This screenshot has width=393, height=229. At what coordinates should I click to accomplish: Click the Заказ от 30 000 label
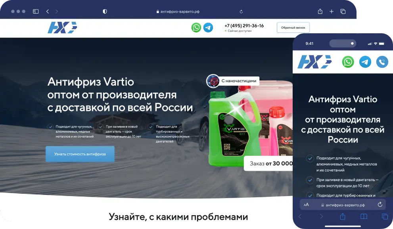coord(268,163)
